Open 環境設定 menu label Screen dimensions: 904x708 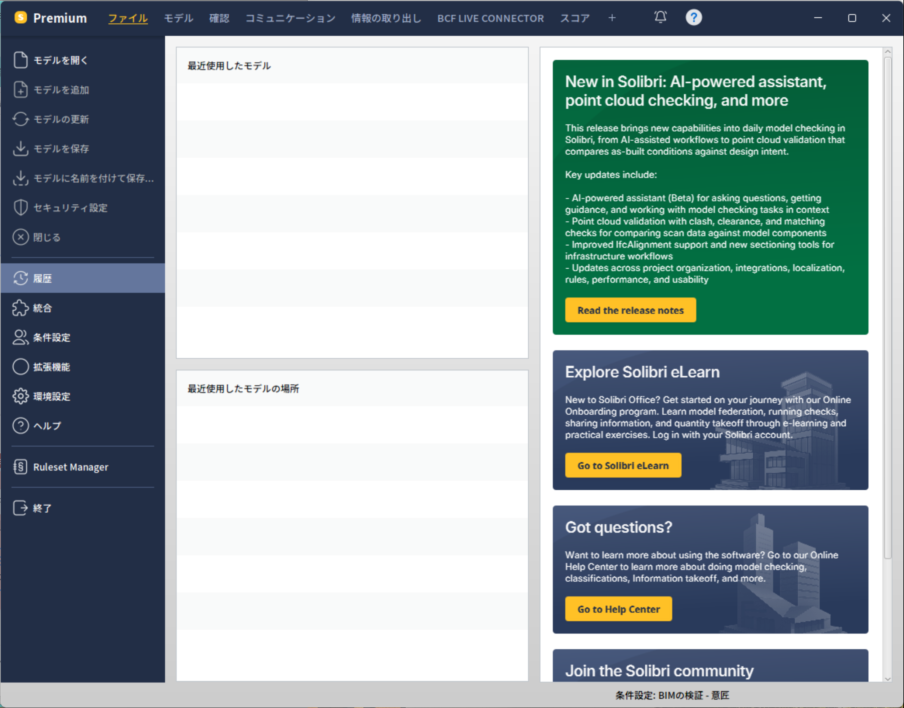pyautogui.click(x=52, y=396)
